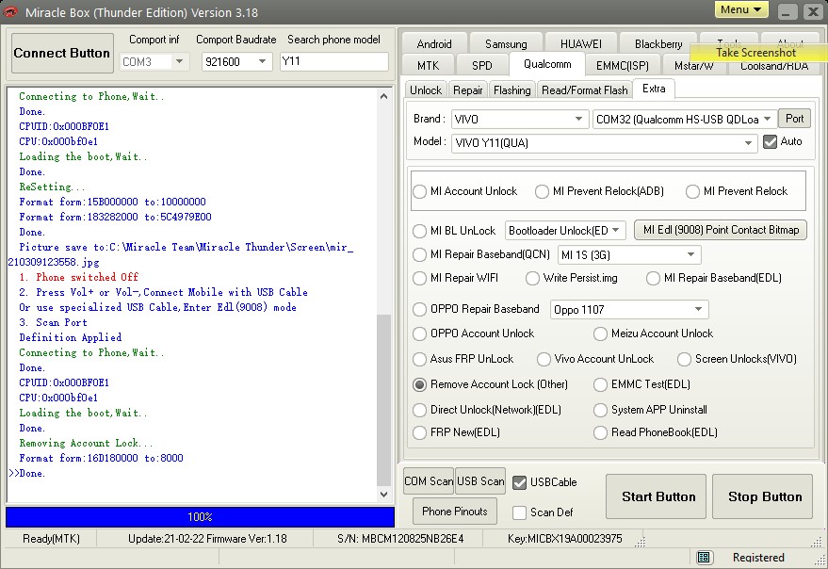Open the Repair sub-tab

[468, 90]
